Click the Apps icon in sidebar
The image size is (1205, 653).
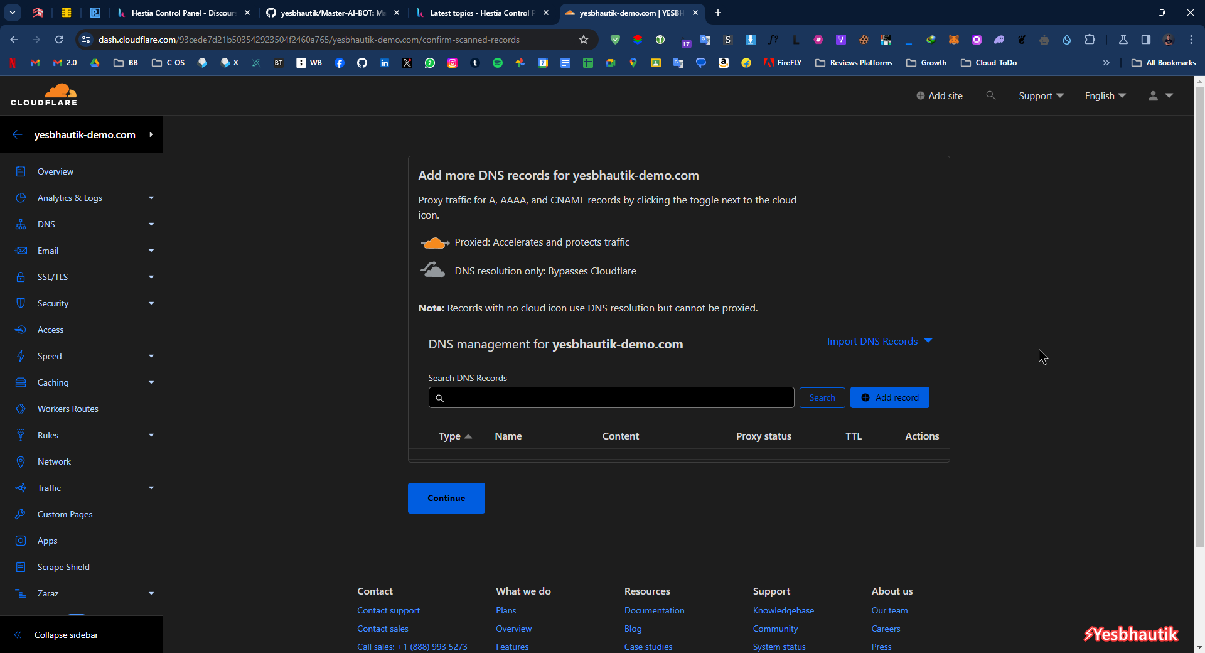point(21,541)
